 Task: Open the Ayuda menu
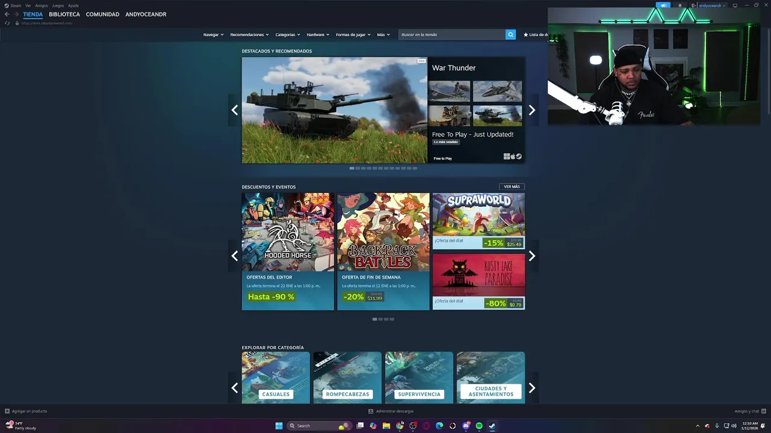(73, 5)
